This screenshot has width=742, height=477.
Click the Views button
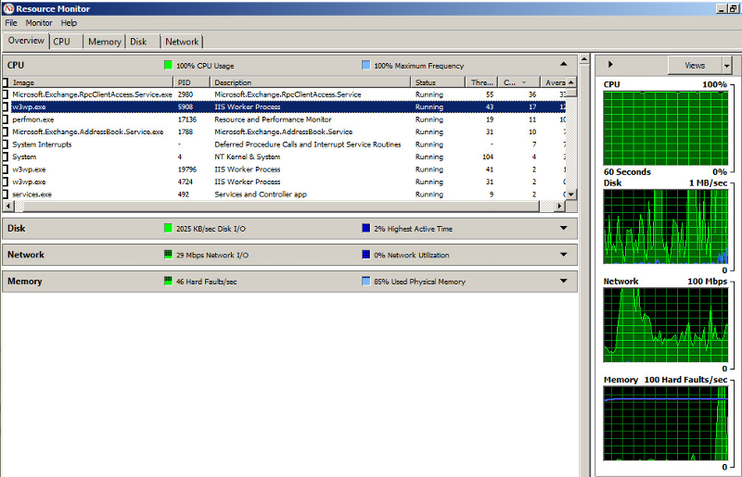(x=695, y=65)
